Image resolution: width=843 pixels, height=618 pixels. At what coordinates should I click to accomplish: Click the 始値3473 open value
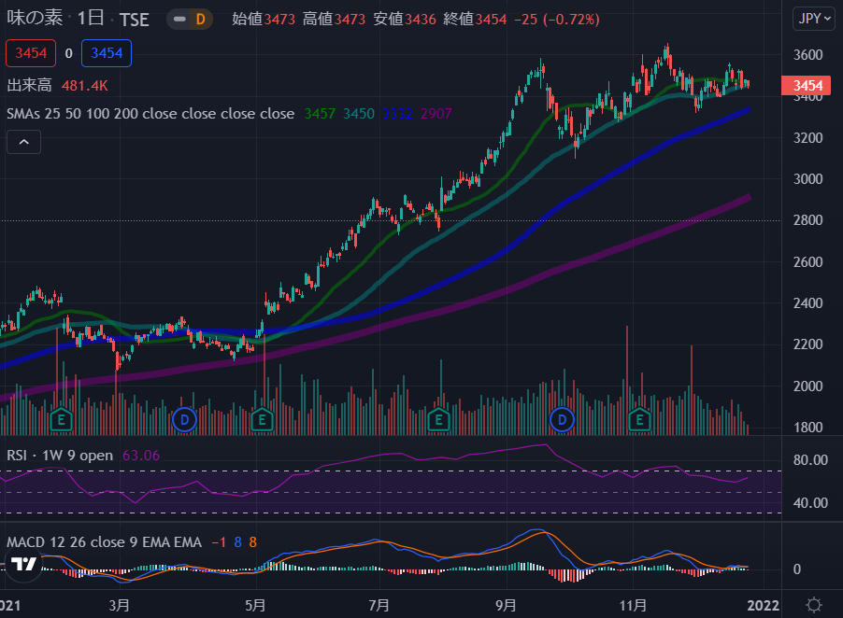click(x=264, y=20)
